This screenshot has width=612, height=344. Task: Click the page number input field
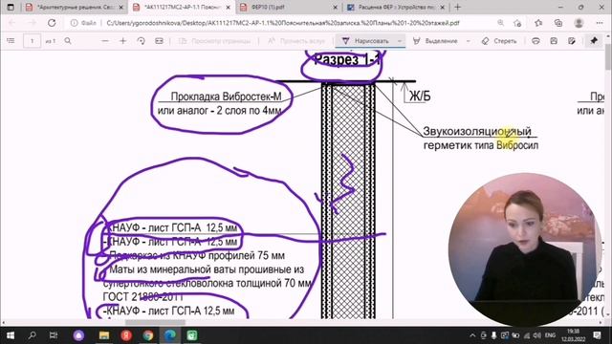[32, 41]
